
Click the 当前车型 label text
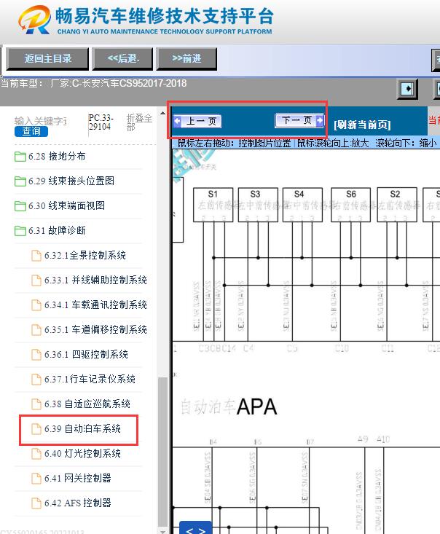coord(22,84)
